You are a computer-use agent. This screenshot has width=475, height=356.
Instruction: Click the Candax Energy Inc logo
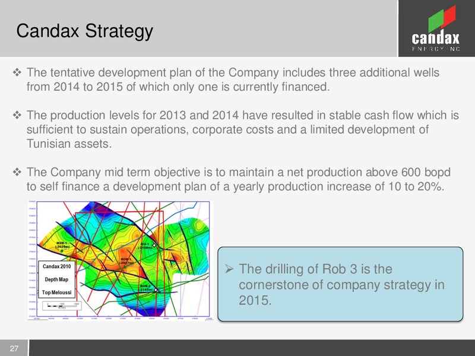pyautogui.click(x=436, y=28)
